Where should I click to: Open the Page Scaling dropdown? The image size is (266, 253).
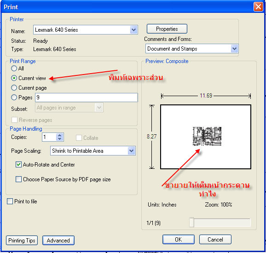pyautogui.click(x=132, y=151)
